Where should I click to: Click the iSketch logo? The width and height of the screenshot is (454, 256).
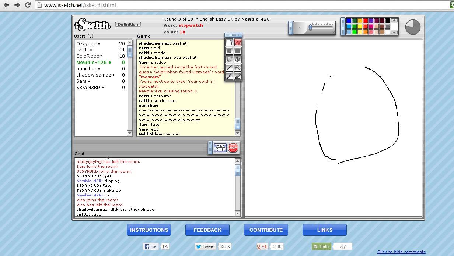[x=92, y=25]
